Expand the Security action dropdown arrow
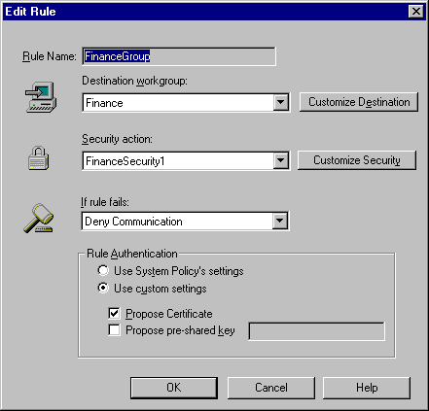 [x=280, y=160]
